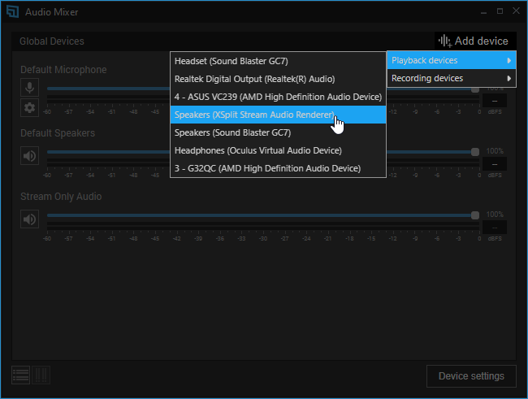
Task: Open Device settings
Action: coord(471,376)
